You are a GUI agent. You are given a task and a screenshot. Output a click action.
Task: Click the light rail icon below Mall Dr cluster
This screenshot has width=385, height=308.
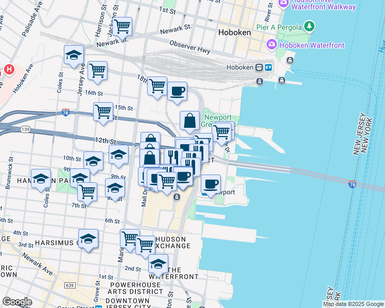click(177, 197)
